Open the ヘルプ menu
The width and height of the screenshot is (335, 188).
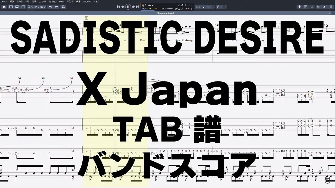96,2
